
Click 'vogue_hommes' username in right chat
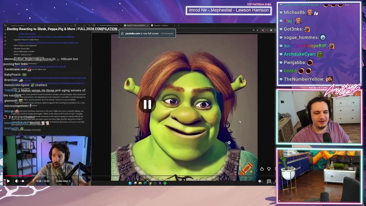coord(301,37)
